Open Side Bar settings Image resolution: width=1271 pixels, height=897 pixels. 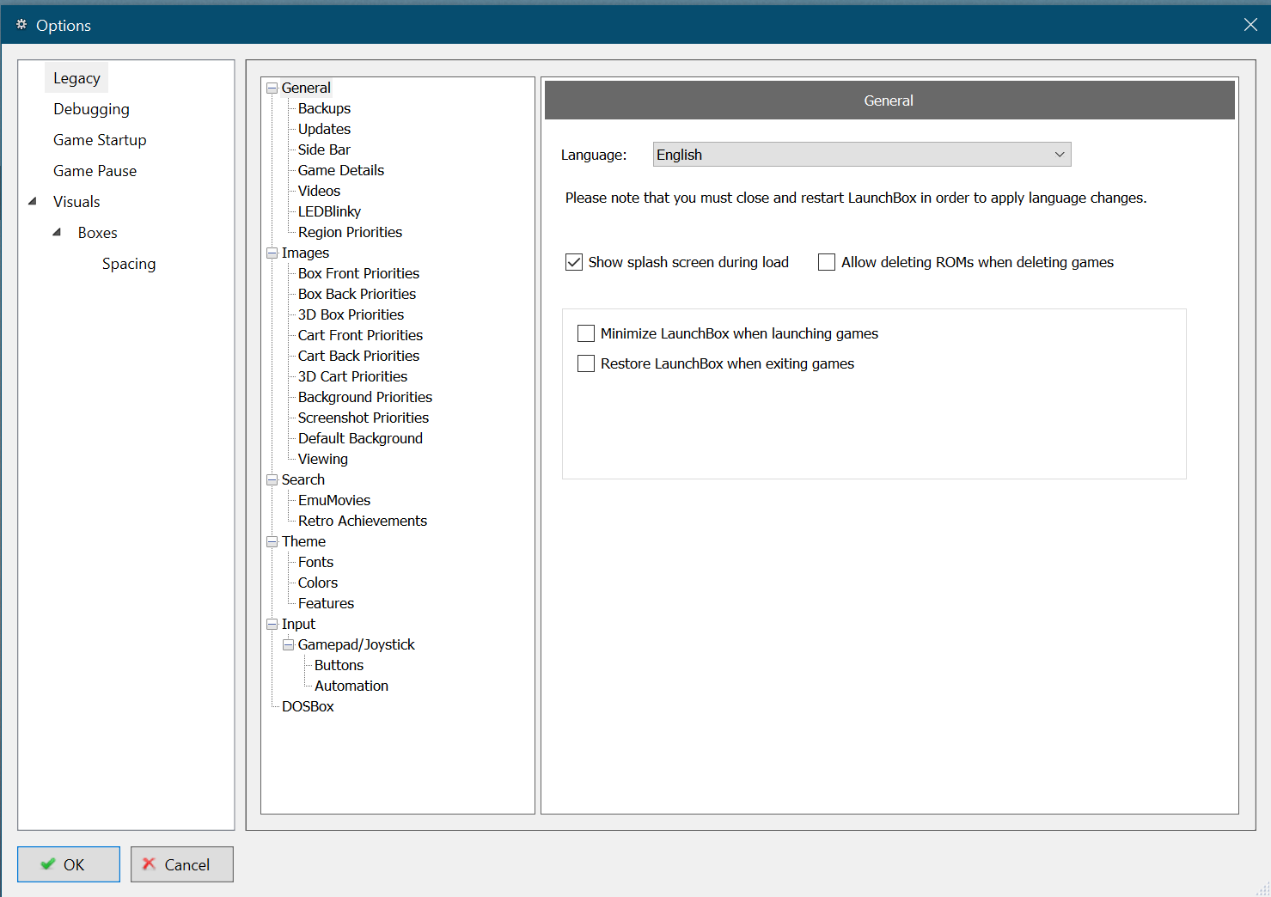tap(324, 149)
